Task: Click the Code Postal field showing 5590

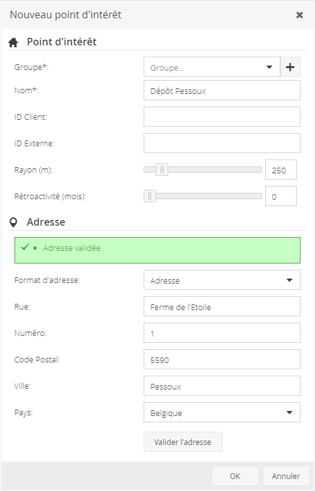Action: click(x=222, y=359)
